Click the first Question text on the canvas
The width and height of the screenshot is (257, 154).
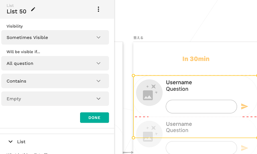click(177, 89)
